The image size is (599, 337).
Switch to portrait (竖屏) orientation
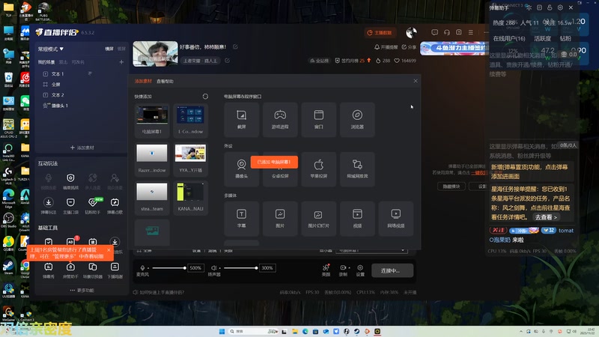[121, 49]
